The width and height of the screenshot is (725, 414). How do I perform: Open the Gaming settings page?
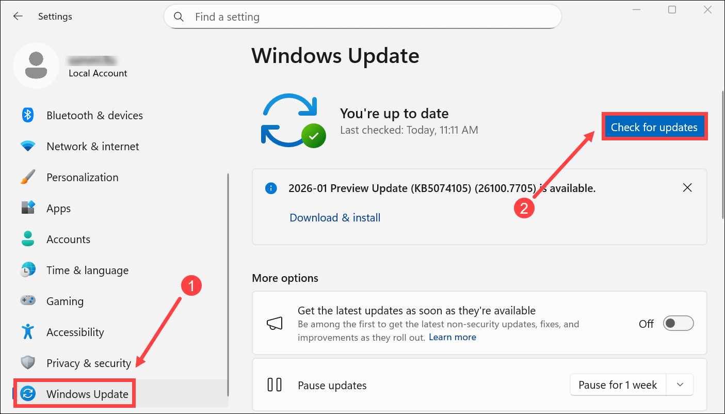(65, 301)
